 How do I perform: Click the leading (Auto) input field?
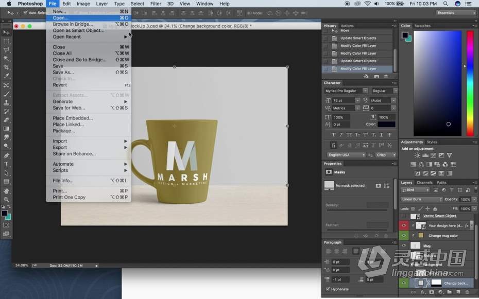(380, 100)
